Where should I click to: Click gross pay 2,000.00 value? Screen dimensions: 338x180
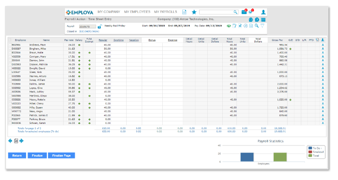pos(282,84)
